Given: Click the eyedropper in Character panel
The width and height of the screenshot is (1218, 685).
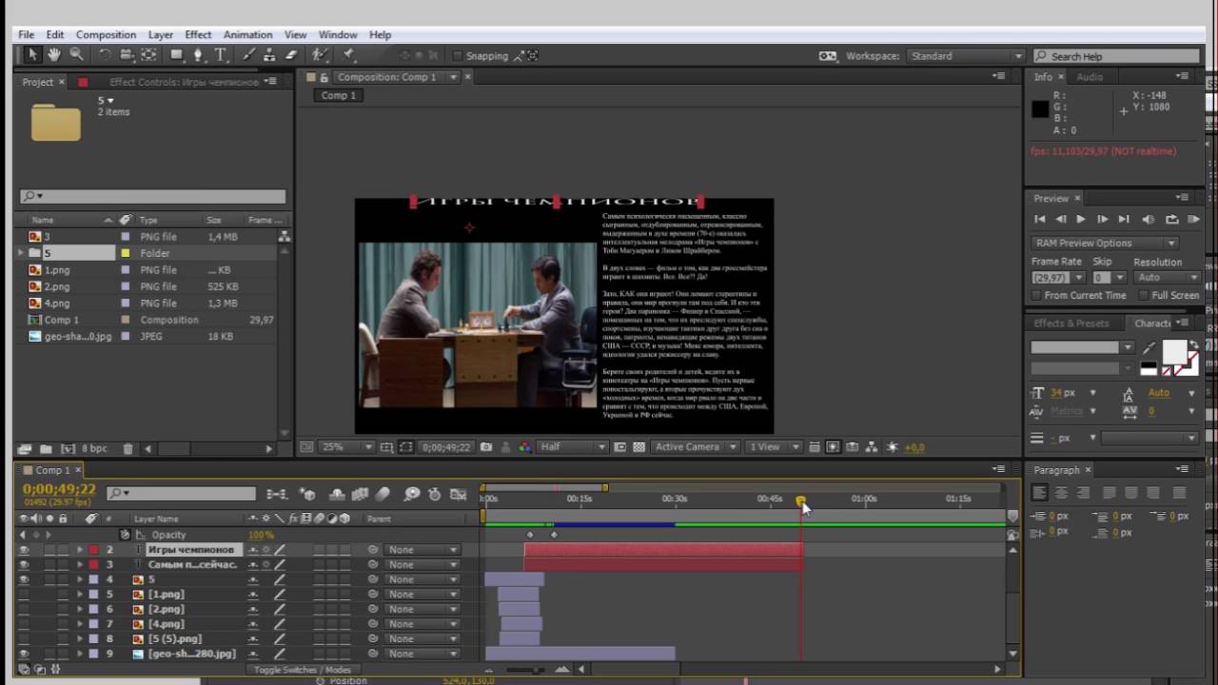Looking at the screenshot, I should point(1149,348).
